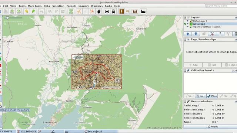Select the car preset icon
Image resolution: width=237 pixels, height=133 pixels.
tap(107, 11)
